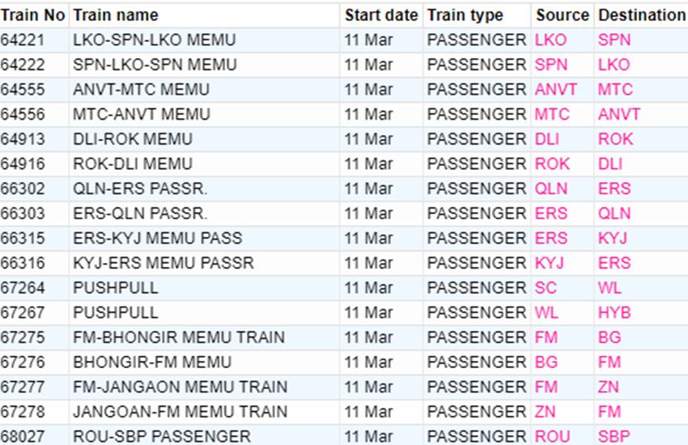The width and height of the screenshot is (688, 445).
Task: Select the ANVT source link for train 64555
Action: pos(555,90)
